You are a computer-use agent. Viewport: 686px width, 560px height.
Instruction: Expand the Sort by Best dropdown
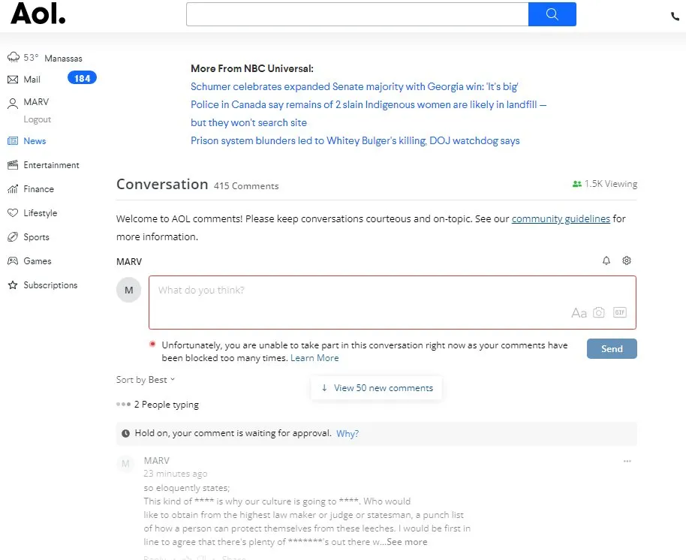pos(146,380)
